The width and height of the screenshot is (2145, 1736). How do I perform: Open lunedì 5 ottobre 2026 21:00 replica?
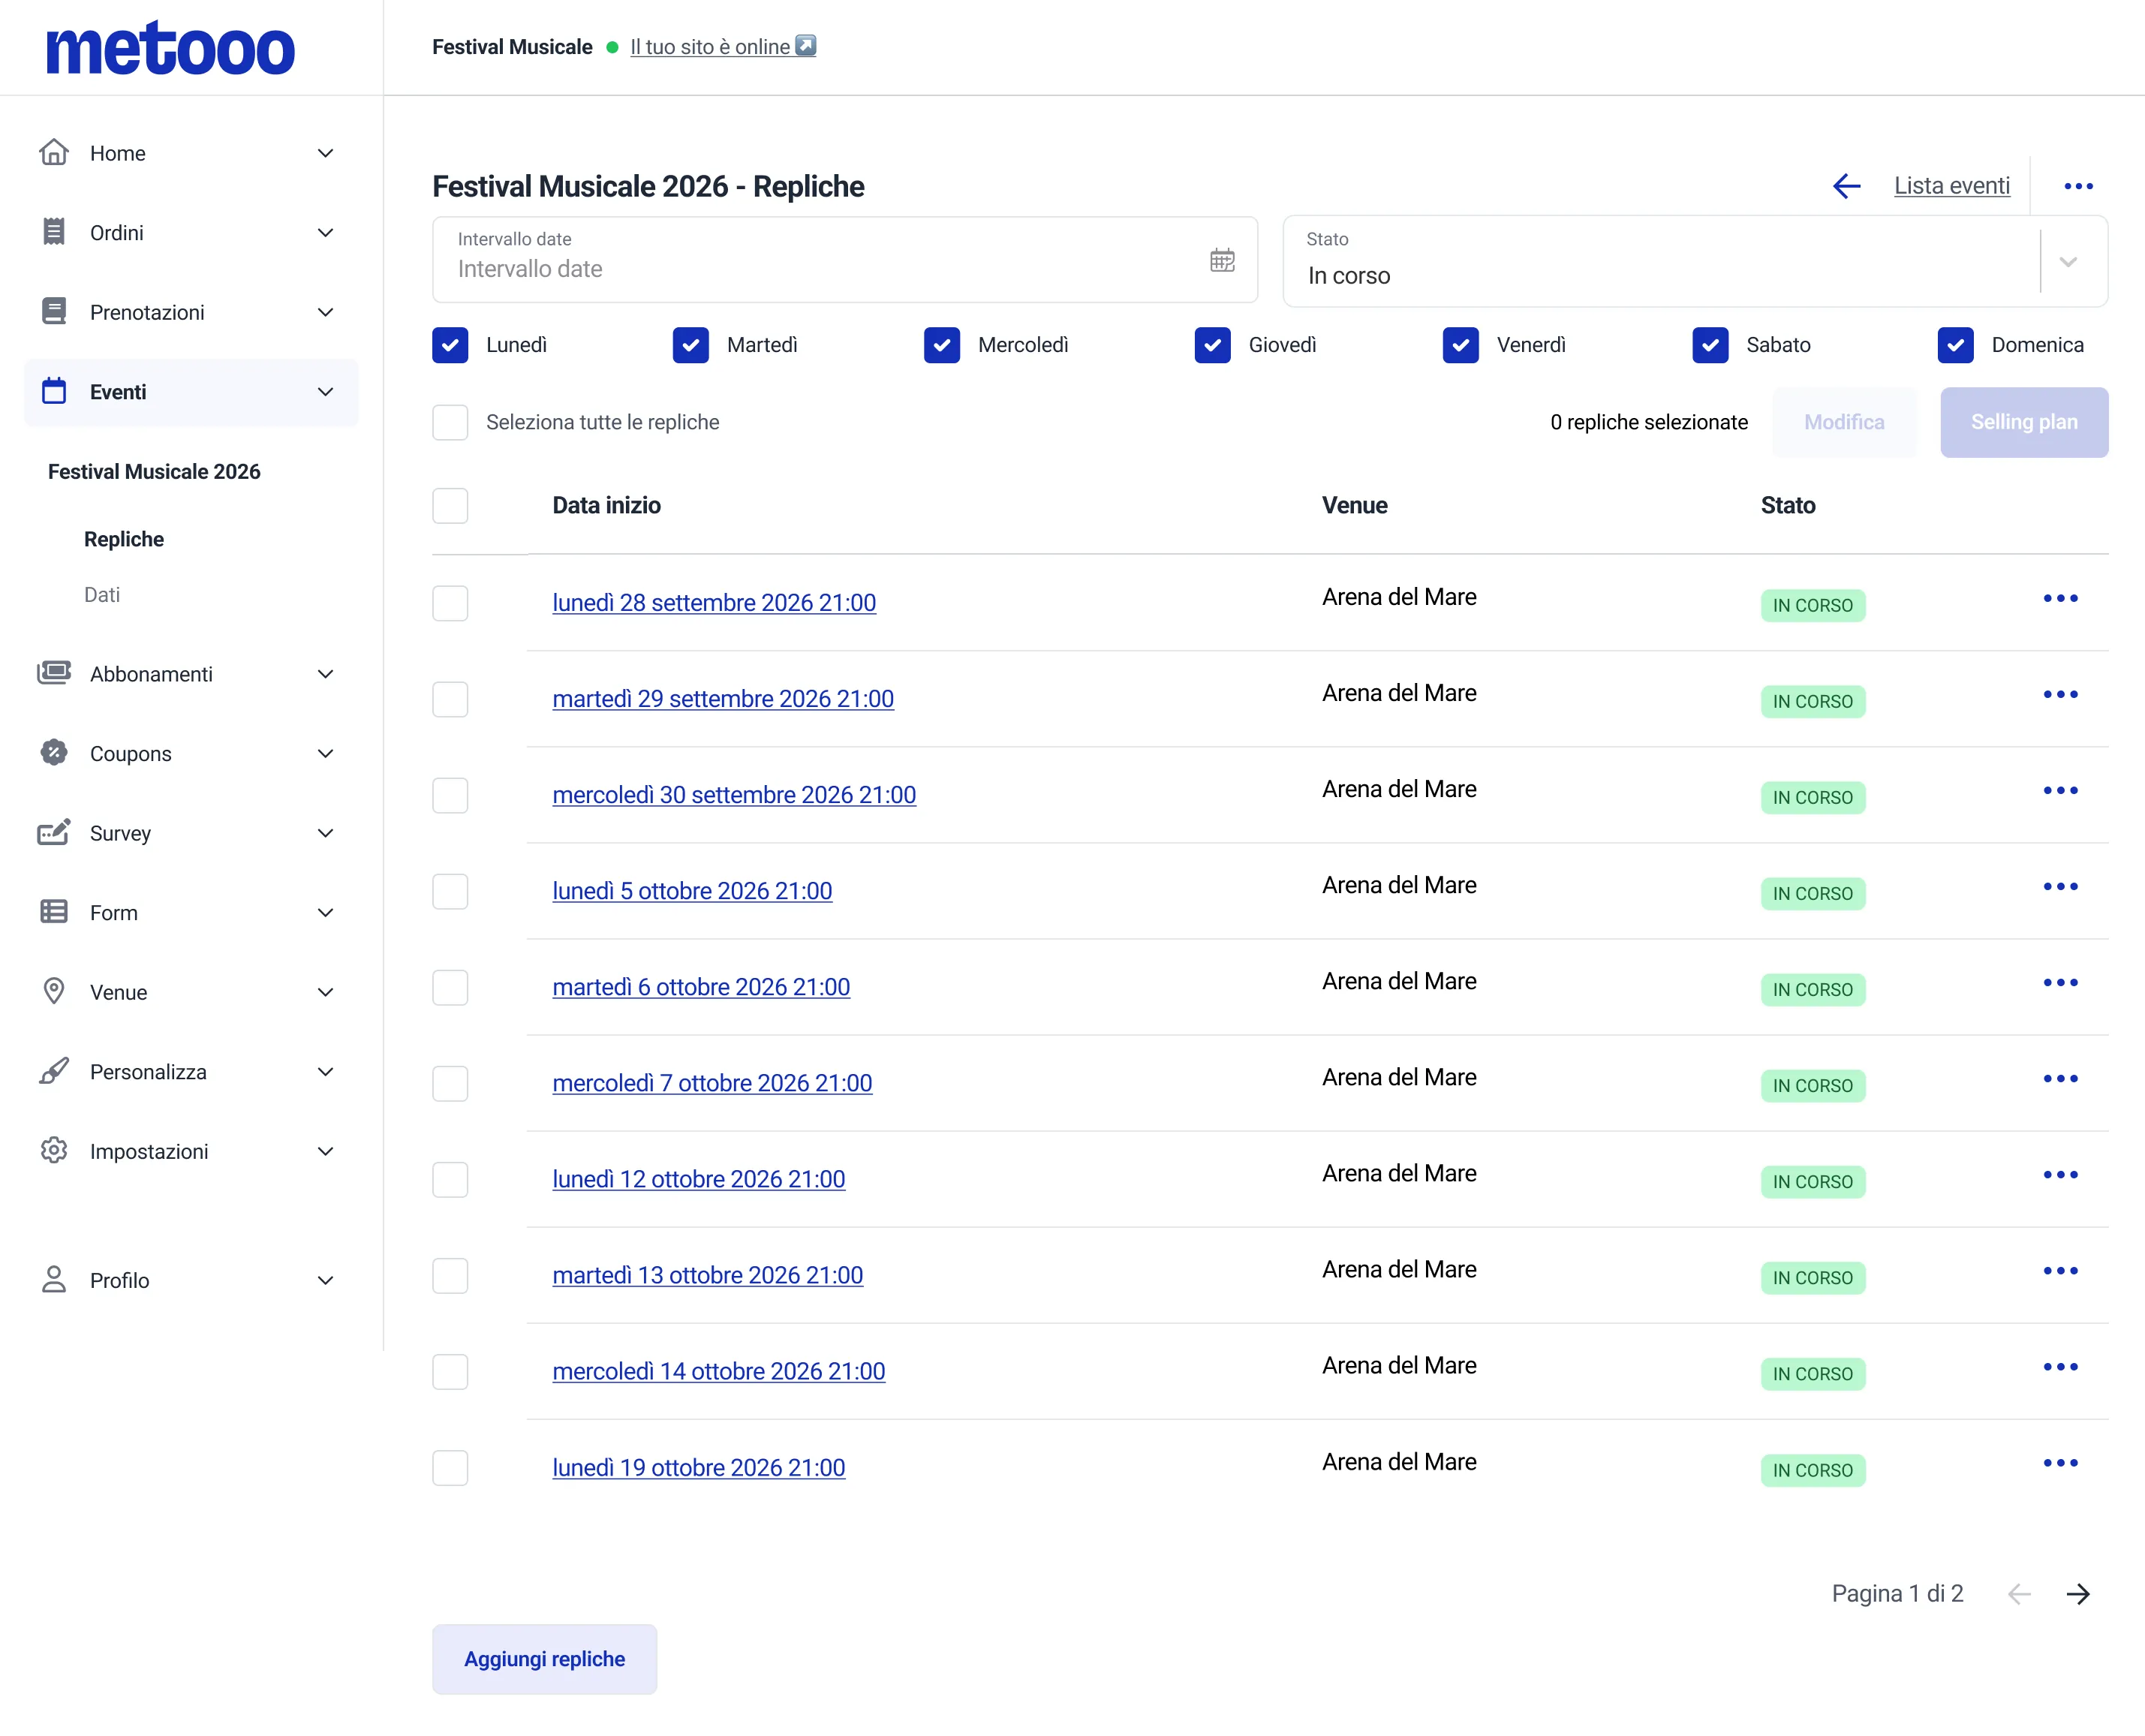click(692, 890)
